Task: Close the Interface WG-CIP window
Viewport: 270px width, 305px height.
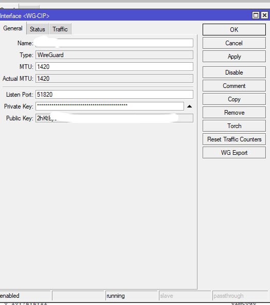Action: [264, 15]
